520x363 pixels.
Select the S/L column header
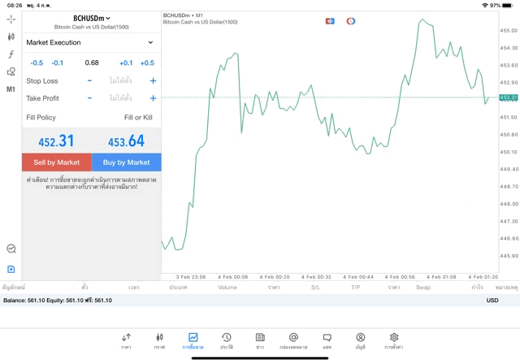pos(315,287)
